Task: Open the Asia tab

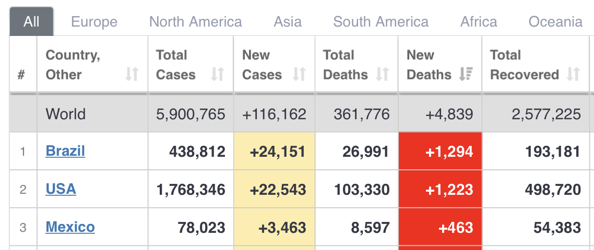Action: coord(288,21)
